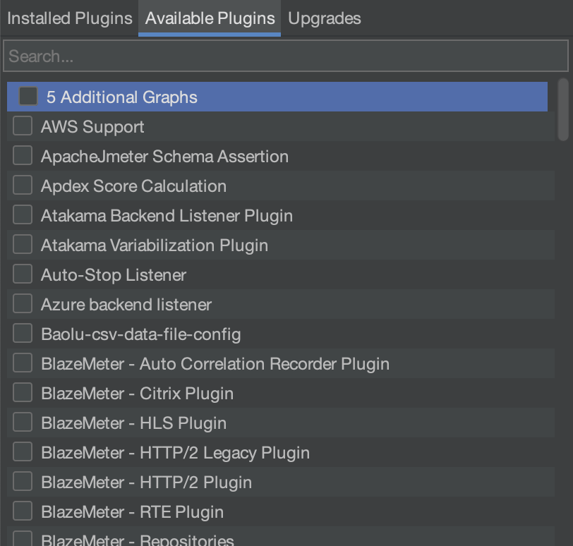
Task: Enable the BlazeMeter RTE Plugin checkbox
Action: coord(23,511)
